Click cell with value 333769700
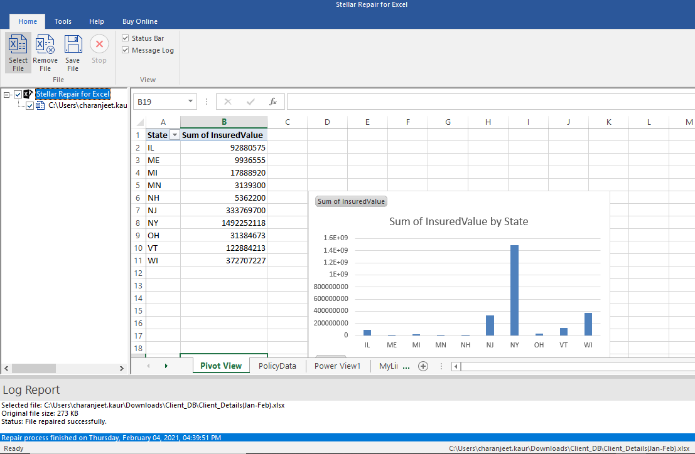 [224, 211]
